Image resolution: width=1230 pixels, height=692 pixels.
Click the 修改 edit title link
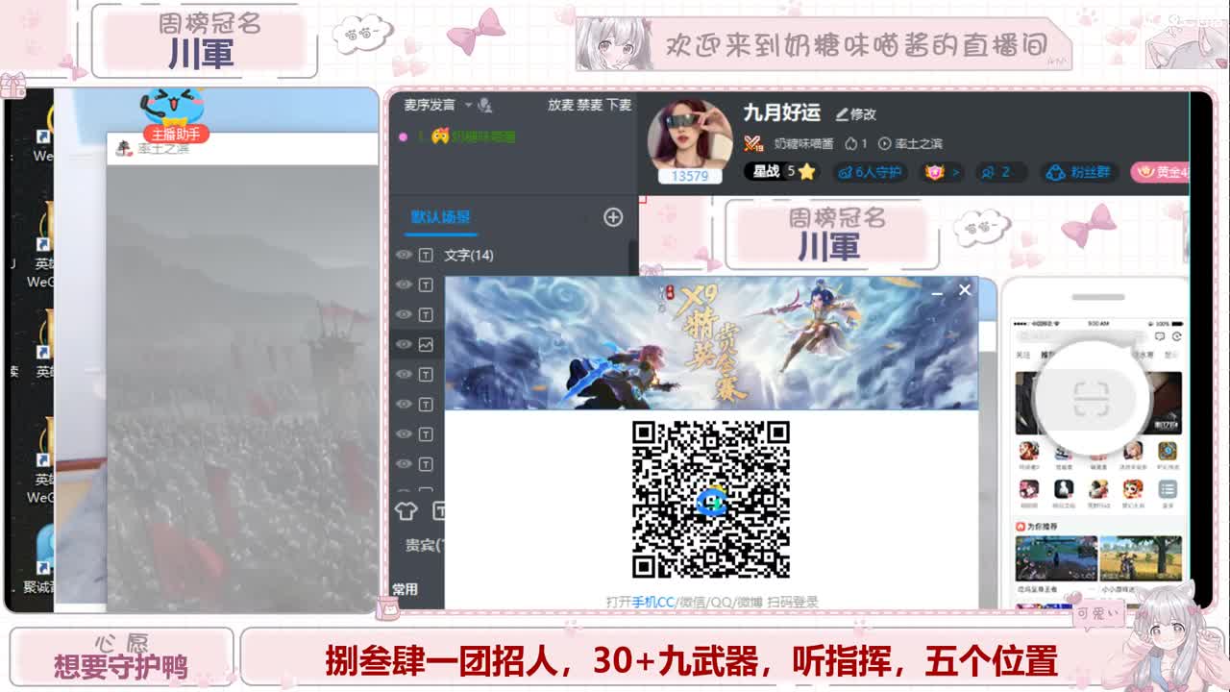855,113
